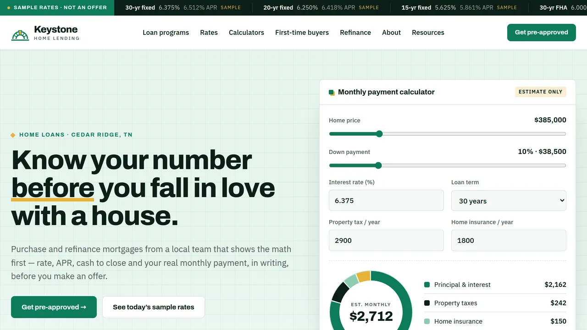Click the 15-yr fixed 5.625% ticker rate

[x=459, y=8]
